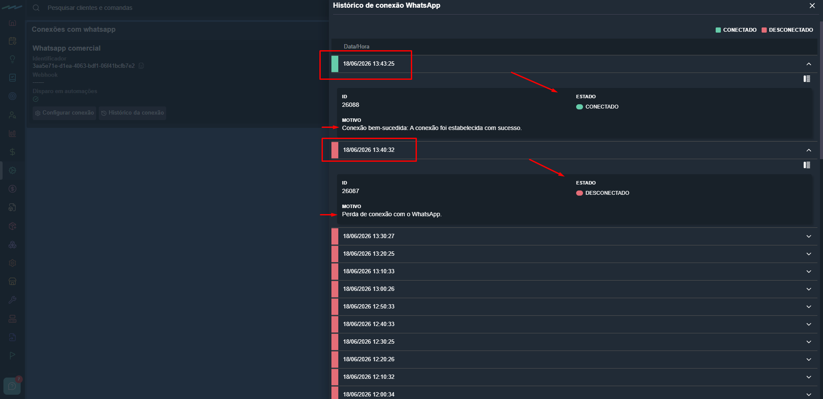Click the Histórico da conexão button
The height and width of the screenshot is (399, 823).
click(x=132, y=113)
